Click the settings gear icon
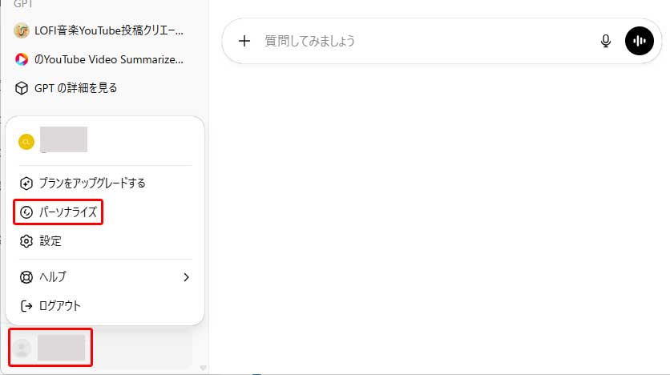Viewport: 670px width, 375px height. tap(26, 241)
